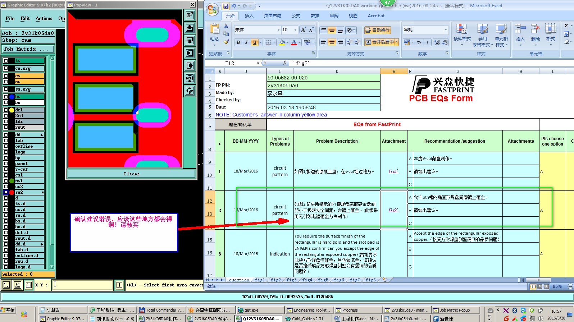Click the align text left icon
The height and width of the screenshot is (322, 574).
[x=324, y=42]
